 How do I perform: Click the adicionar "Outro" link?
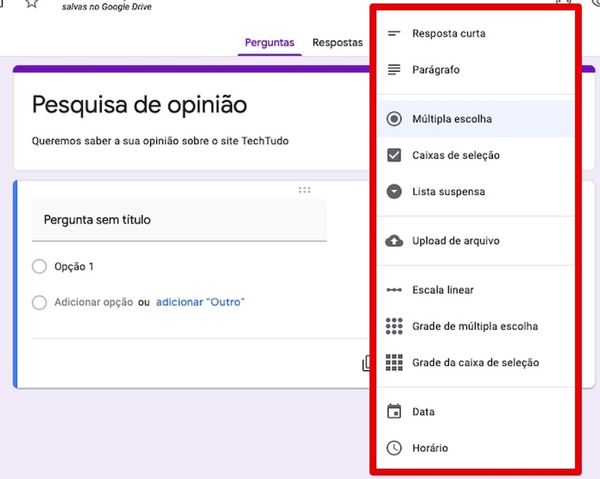[x=200, y=302]
